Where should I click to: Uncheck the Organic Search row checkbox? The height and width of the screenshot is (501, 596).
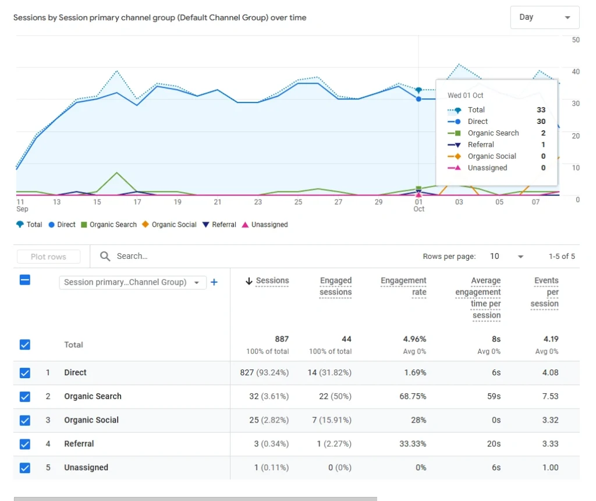point(24,396)
